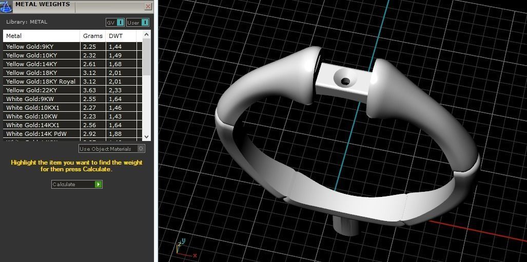Viewport: 527px width, 262px height.
Task: Select the White Gold:14K PdW row
Action: pyautogui.click(x=72, y=134)
